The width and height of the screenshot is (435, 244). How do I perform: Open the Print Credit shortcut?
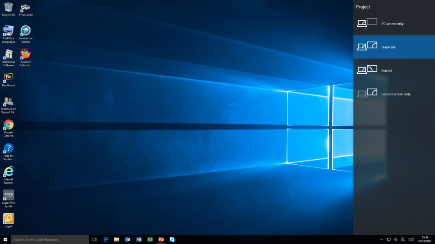(x=25, y=8)
